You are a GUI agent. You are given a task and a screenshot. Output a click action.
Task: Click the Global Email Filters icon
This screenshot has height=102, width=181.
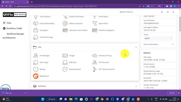(65, 17)
